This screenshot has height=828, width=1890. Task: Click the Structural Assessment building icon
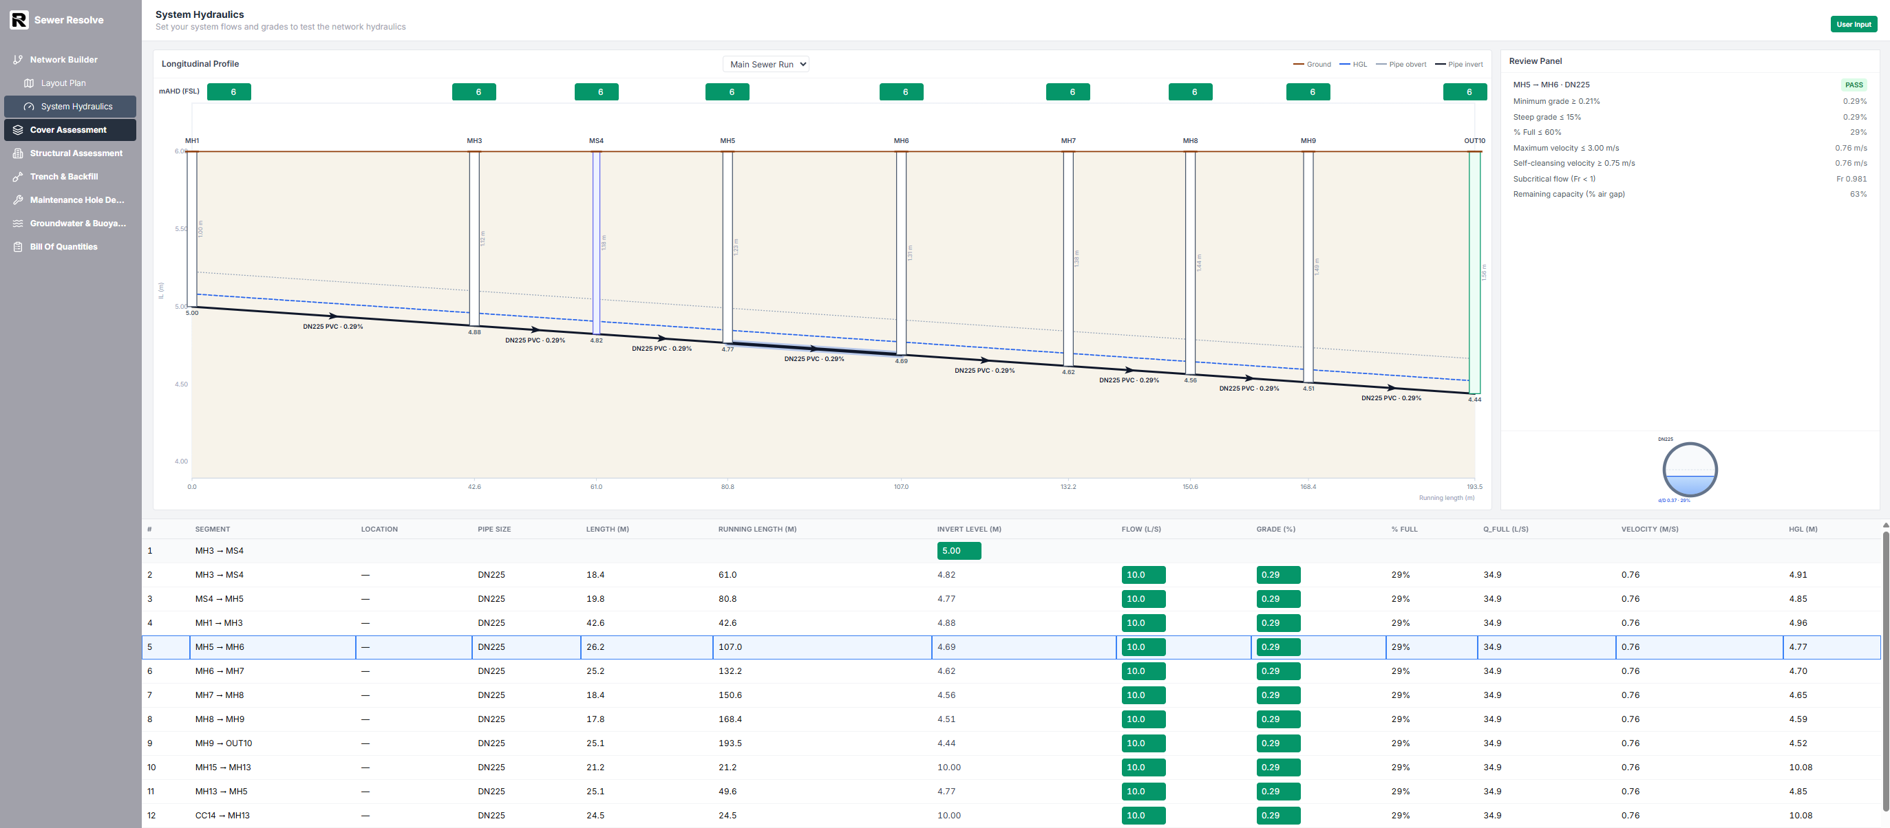point(18,153)
